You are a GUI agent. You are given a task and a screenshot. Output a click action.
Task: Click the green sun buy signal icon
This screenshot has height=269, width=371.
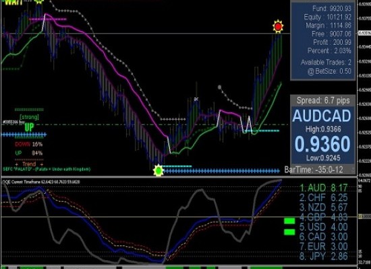[159, 170]
